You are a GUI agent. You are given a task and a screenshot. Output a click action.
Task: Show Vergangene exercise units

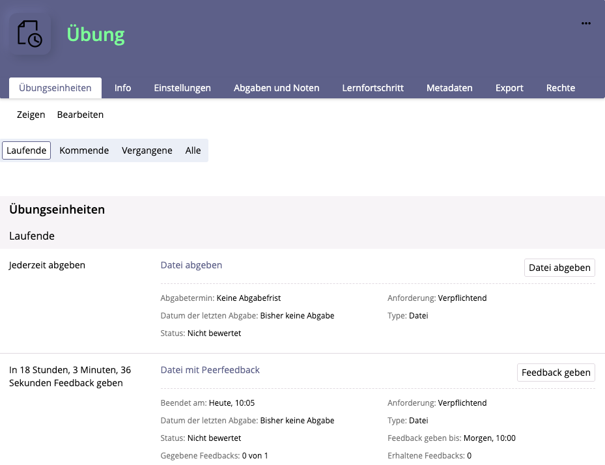[147, 150]
